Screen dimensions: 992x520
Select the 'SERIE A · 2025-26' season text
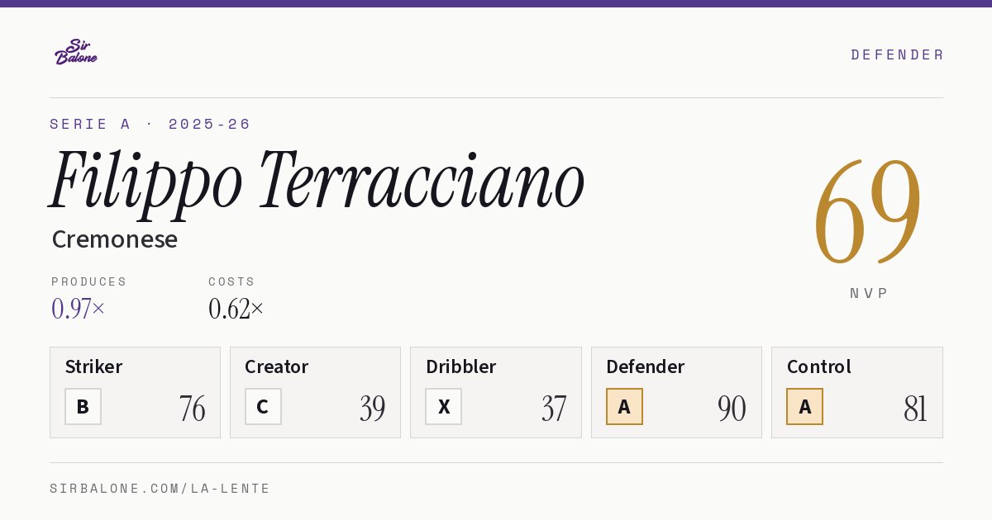click(150, 124)
